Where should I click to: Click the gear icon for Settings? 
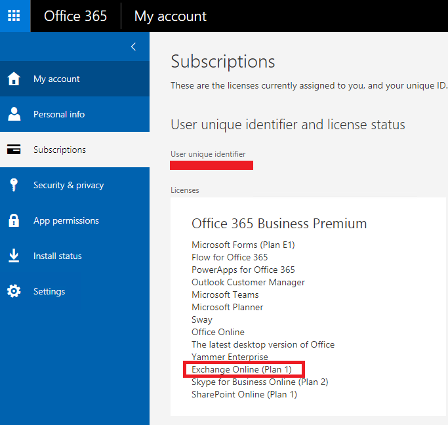(x=14, y=291)
